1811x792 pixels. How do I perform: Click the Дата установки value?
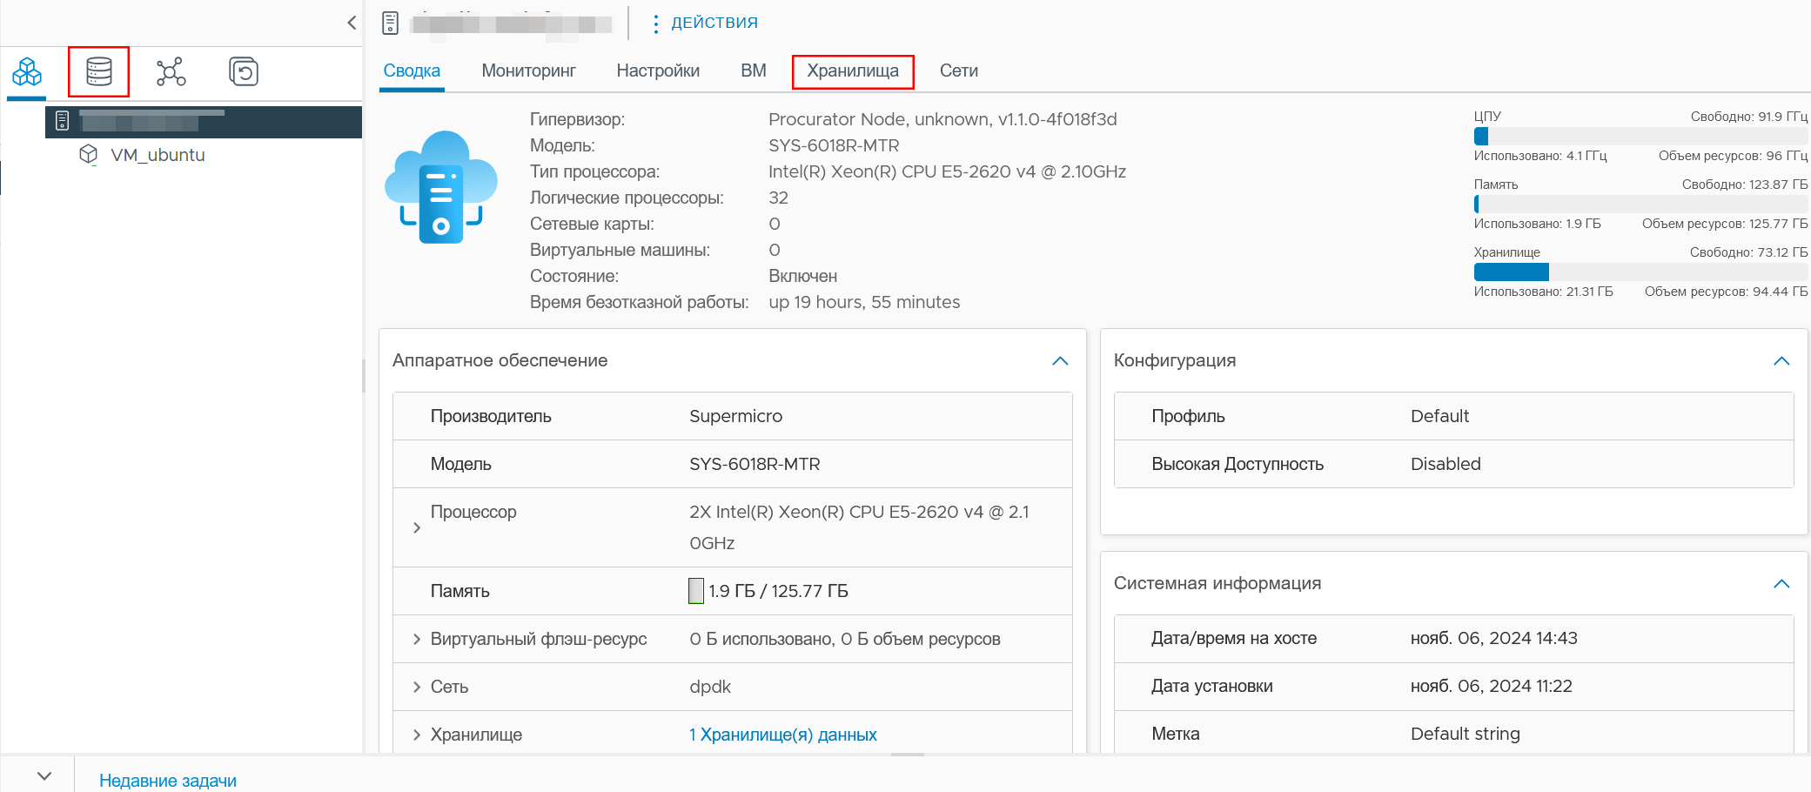[1492, 686]
